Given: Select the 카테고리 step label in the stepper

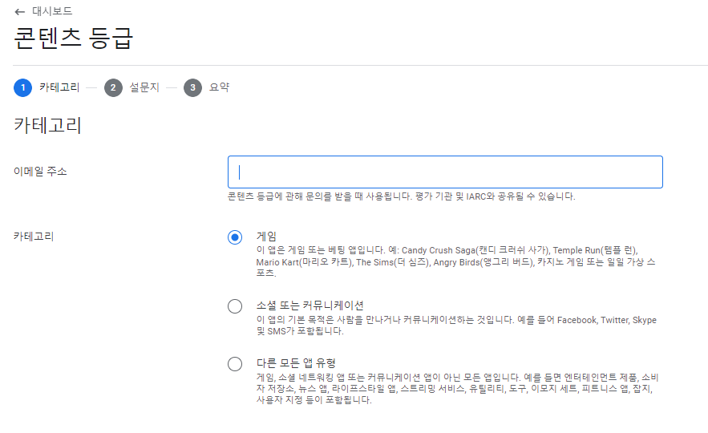Looking at the screenshot, I should 59,87.
